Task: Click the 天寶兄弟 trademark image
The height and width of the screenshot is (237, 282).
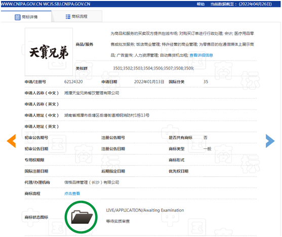Action: click(x=49, y=52)
